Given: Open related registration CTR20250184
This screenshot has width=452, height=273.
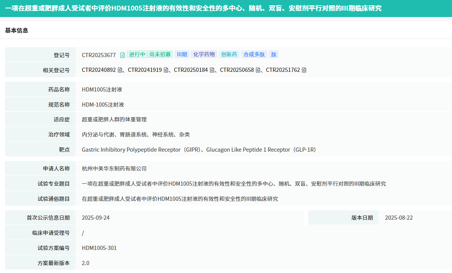Looking at the screenshot, I should click(191, 70).
